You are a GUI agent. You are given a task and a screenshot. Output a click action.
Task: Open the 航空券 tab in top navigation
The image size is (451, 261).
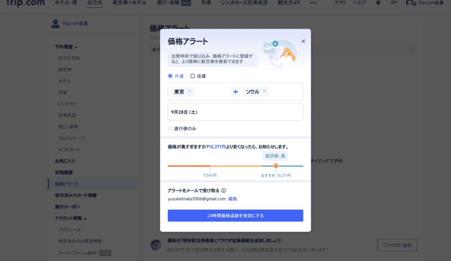95,3
